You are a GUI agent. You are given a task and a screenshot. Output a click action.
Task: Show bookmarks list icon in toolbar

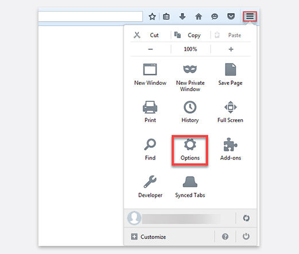166,17
